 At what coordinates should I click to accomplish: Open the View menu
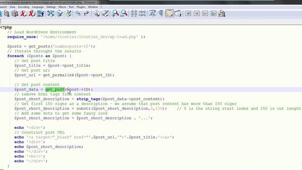click(x=12, y=7)
